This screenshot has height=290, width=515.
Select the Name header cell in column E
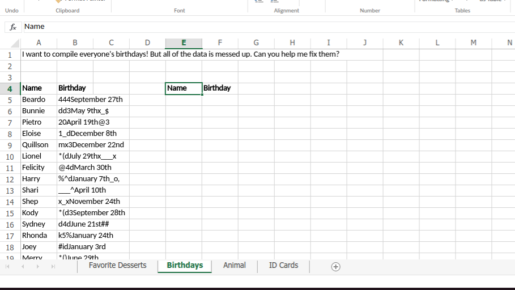click(x=184, y=88)
